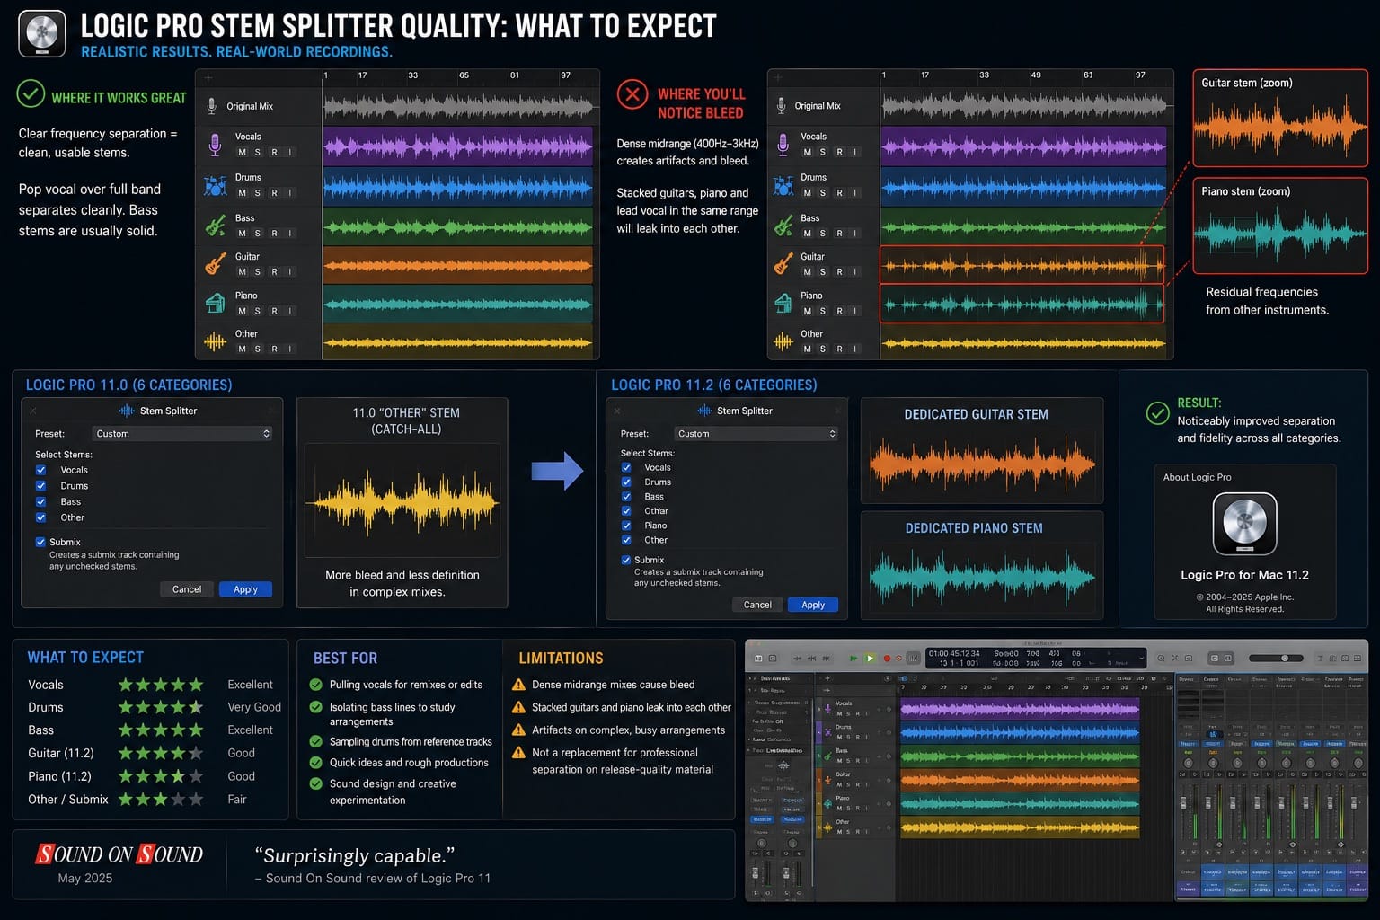
Task: Click the master volume slider in the small Logic window
Action: (x=1276, y=658)
